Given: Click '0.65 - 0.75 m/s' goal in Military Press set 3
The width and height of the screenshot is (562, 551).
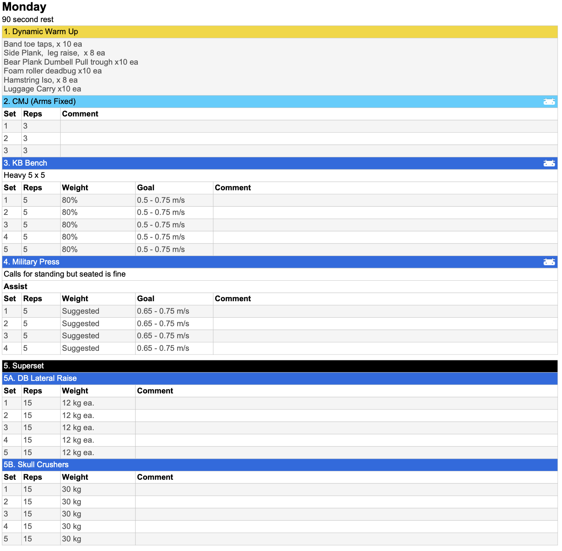Looking at the screenshot, I should click(163, 336).
